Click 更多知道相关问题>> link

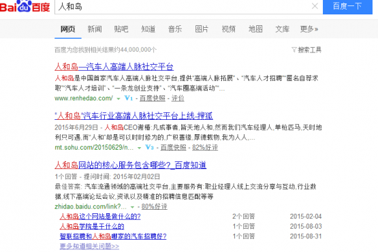tap(89, 247)
